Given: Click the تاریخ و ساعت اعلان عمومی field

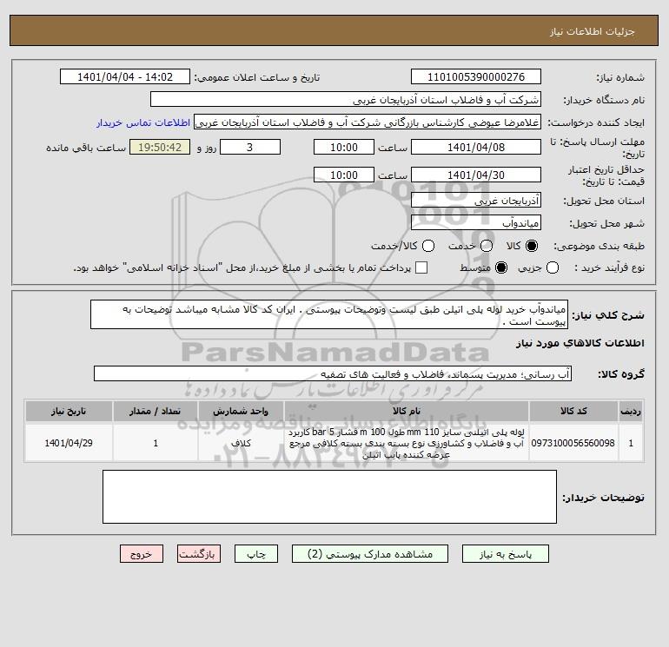Looking at the screenshot, I should tap(125, 76).
